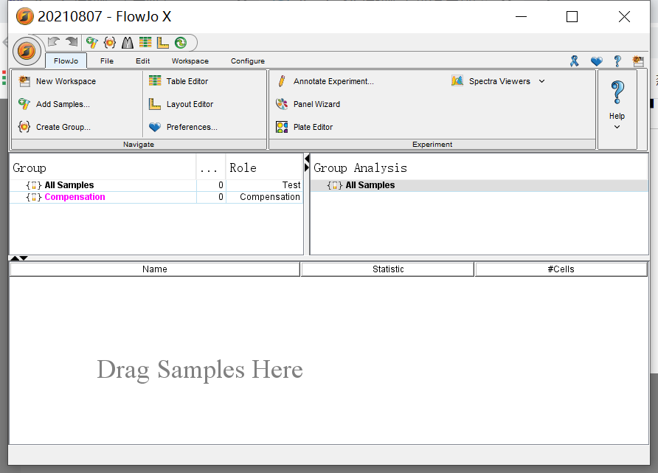Image resolution: width=658 pixels, height=473 pixels.
Task: Click the Name column header
Action: [155, 269]
